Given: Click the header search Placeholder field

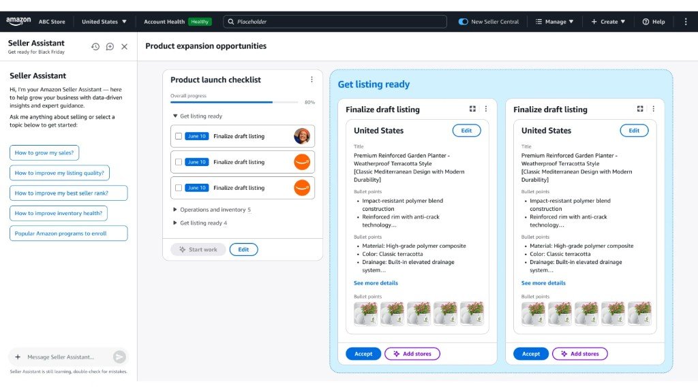Looking at the screenshot, I should [335, 21].
